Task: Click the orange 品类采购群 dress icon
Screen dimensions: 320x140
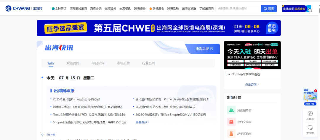Action: (231, 134)
